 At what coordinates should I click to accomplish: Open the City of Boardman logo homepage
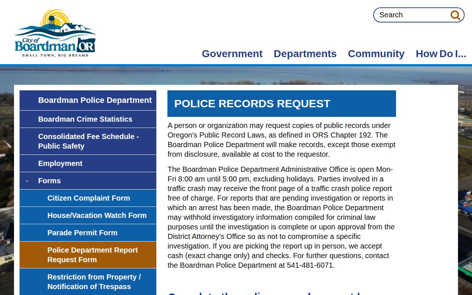(55, 33)
